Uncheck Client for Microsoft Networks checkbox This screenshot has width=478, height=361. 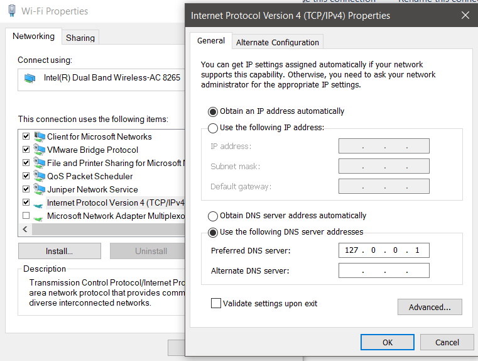26,136
